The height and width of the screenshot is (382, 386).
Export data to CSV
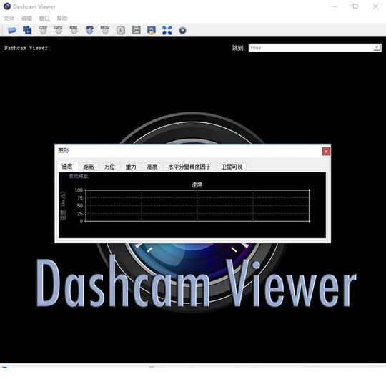[43, 30]
